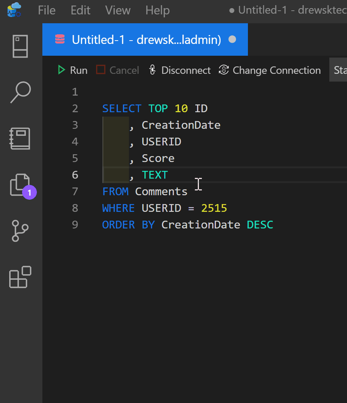
Task: Click Disconnect in the query toolbar
Action: click(179, 70)
